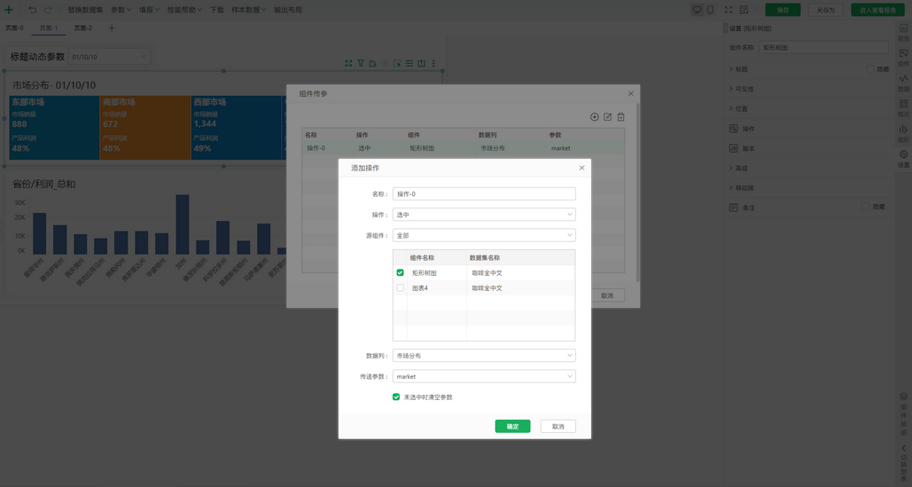Click the edit operation pencil icon
The width and height of the screenshot is (912, 487).
(607, 117)
